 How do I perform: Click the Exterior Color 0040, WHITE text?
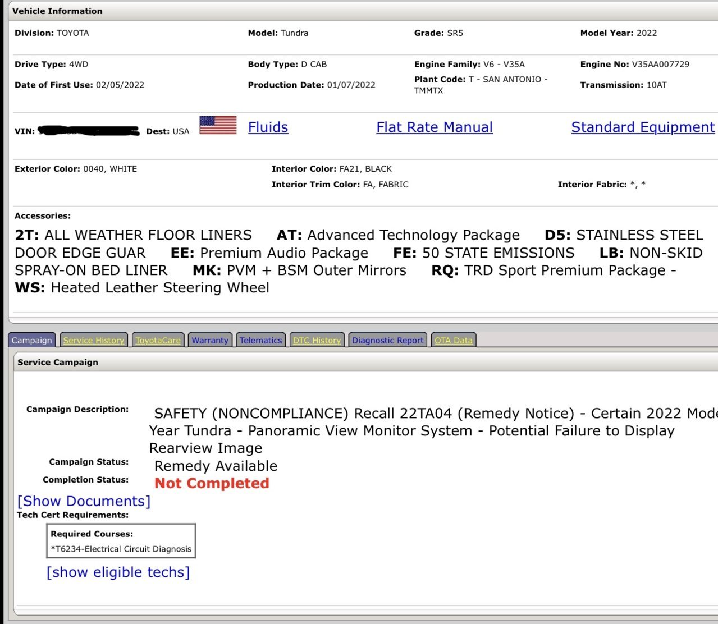click(110, 168)
